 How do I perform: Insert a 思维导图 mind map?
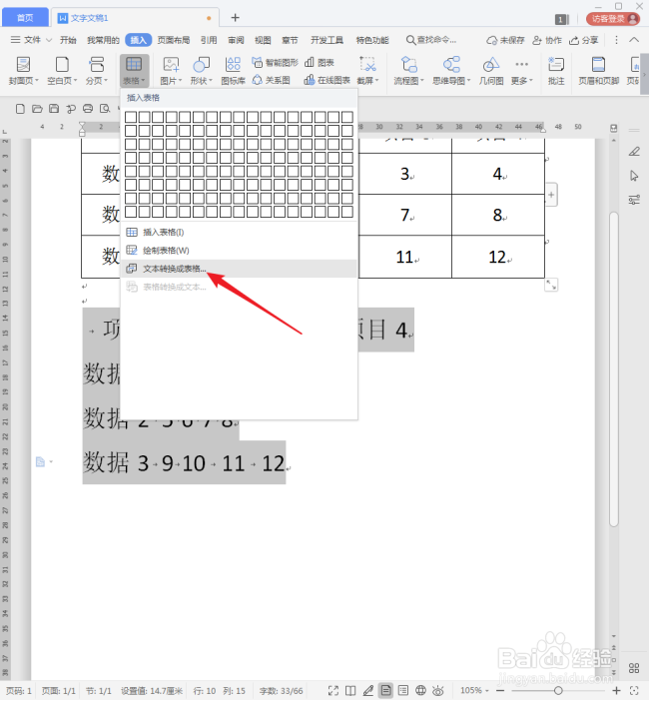pos(451,70)
